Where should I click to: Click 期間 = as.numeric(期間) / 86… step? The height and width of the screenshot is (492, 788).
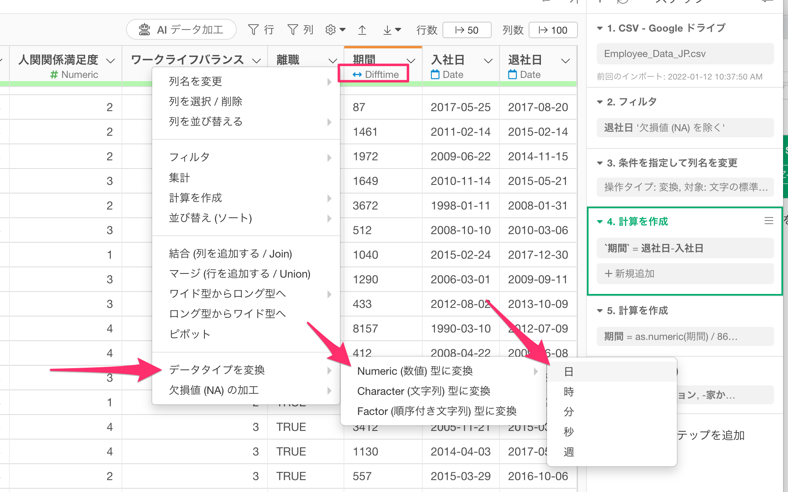click(685, 337)
